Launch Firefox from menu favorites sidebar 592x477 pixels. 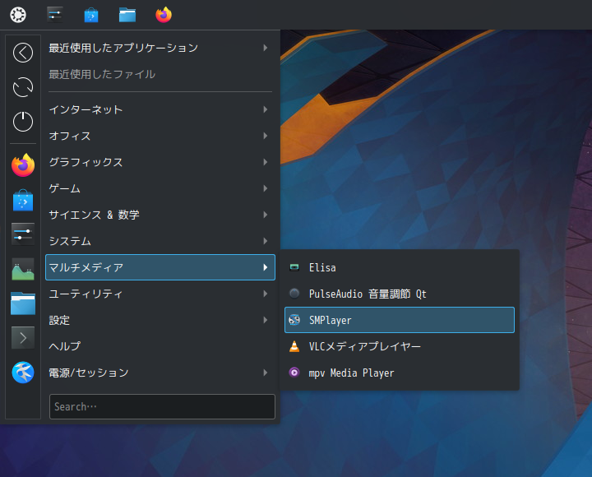[23, 165]
